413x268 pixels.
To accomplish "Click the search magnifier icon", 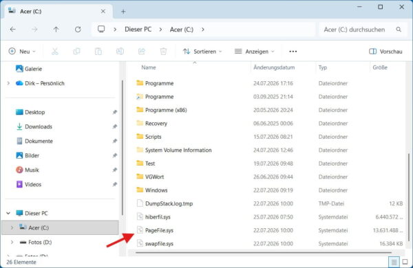I will tap(399, 30).
